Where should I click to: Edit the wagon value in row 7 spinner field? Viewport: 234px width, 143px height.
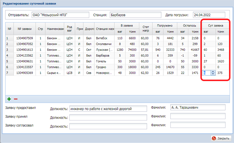point(207,73)
